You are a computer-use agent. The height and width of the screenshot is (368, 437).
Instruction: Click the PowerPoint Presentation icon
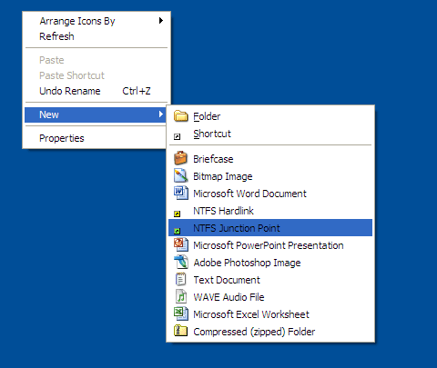[181, 244]
